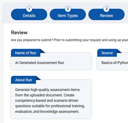
Task: Select 'AI Generated Assessment Run' value
Action: pos(40,63)
